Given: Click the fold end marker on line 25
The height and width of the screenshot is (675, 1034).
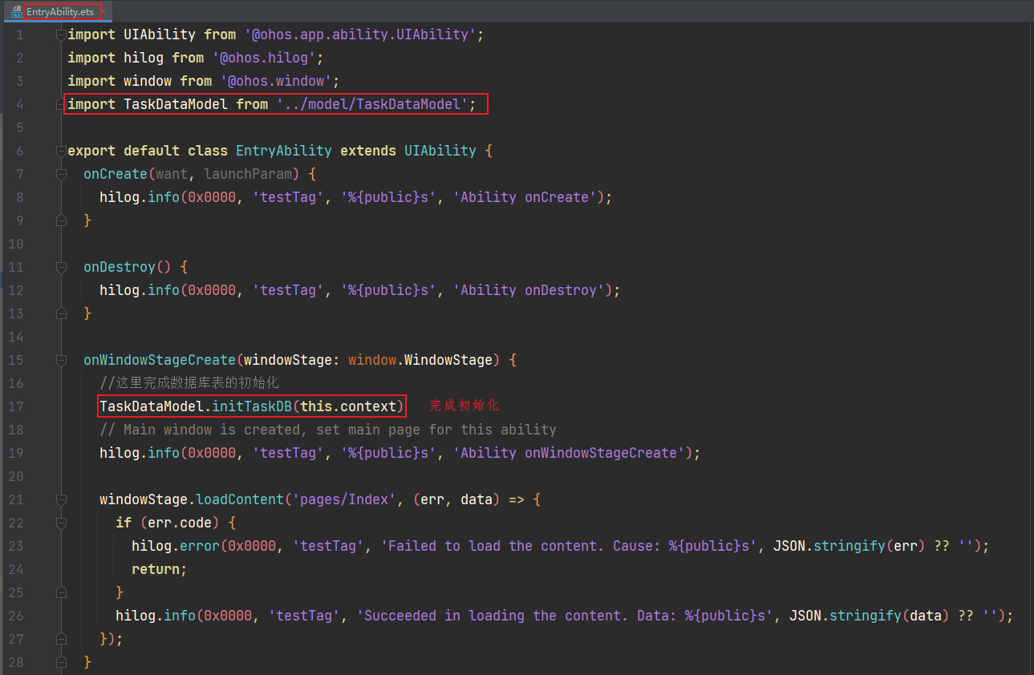Looking at the screenshot, I should click(60, 593).
